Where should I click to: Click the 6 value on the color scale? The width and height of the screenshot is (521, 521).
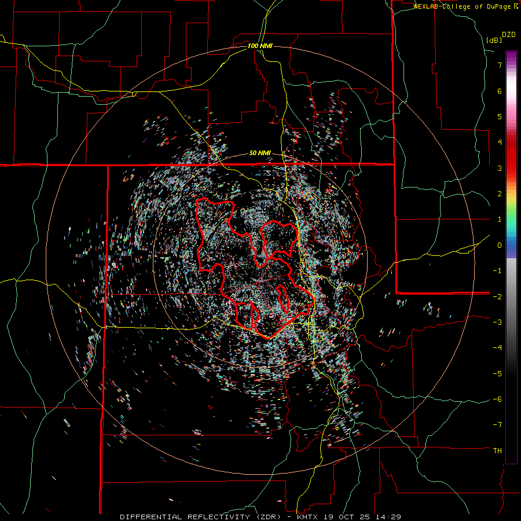tap(500, 91)
